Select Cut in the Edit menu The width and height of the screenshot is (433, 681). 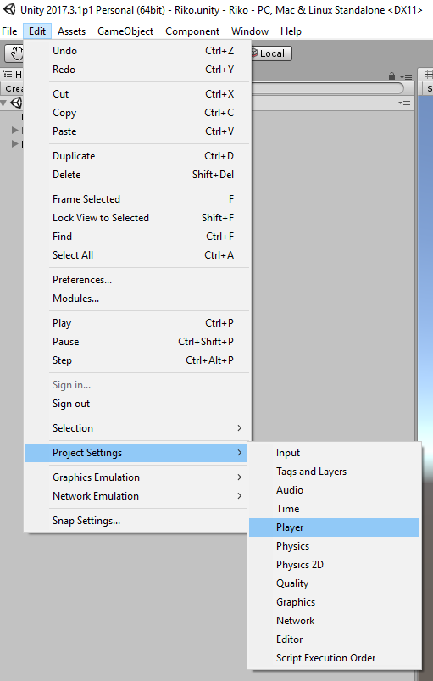[137, 94]
